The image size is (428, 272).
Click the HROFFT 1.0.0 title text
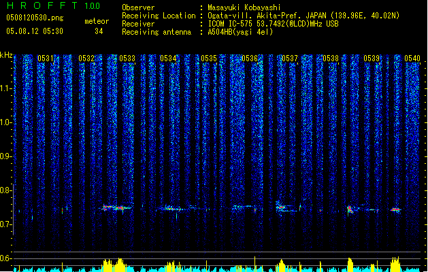[54, 5]
